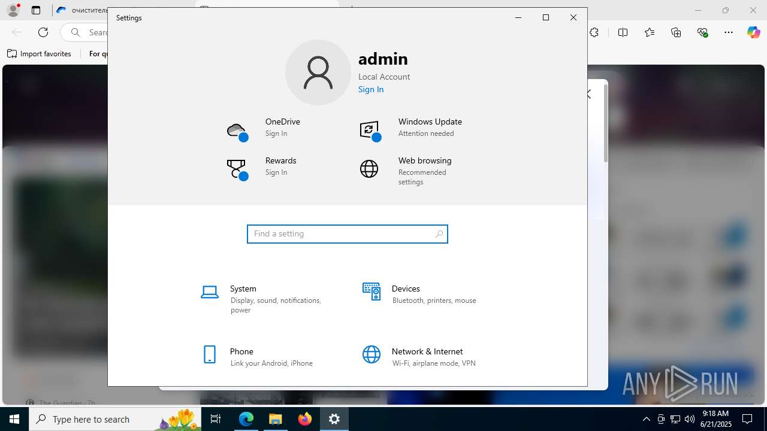Image resolution: width=767 pixels, height=431 pixels.
Task: Open the Network & Internet globe icon
Action: [x=372, y=354]
